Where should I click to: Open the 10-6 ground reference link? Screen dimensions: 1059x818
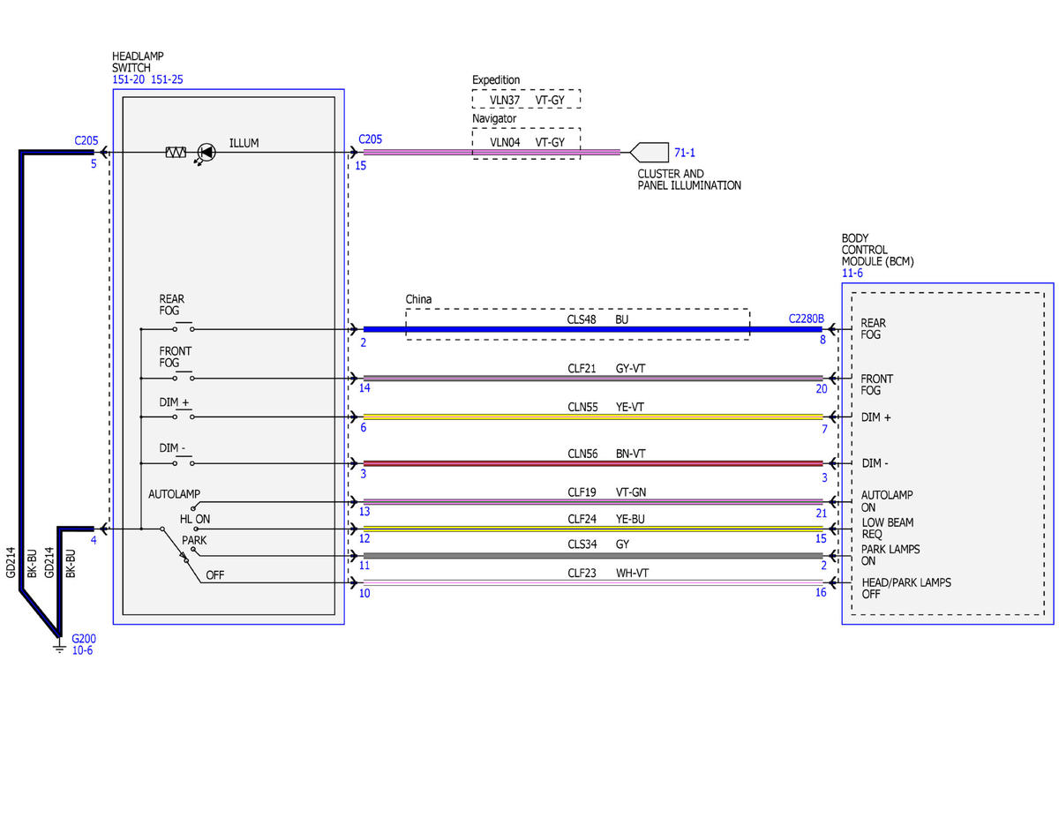pyautogui.click(x=82, y=650)
